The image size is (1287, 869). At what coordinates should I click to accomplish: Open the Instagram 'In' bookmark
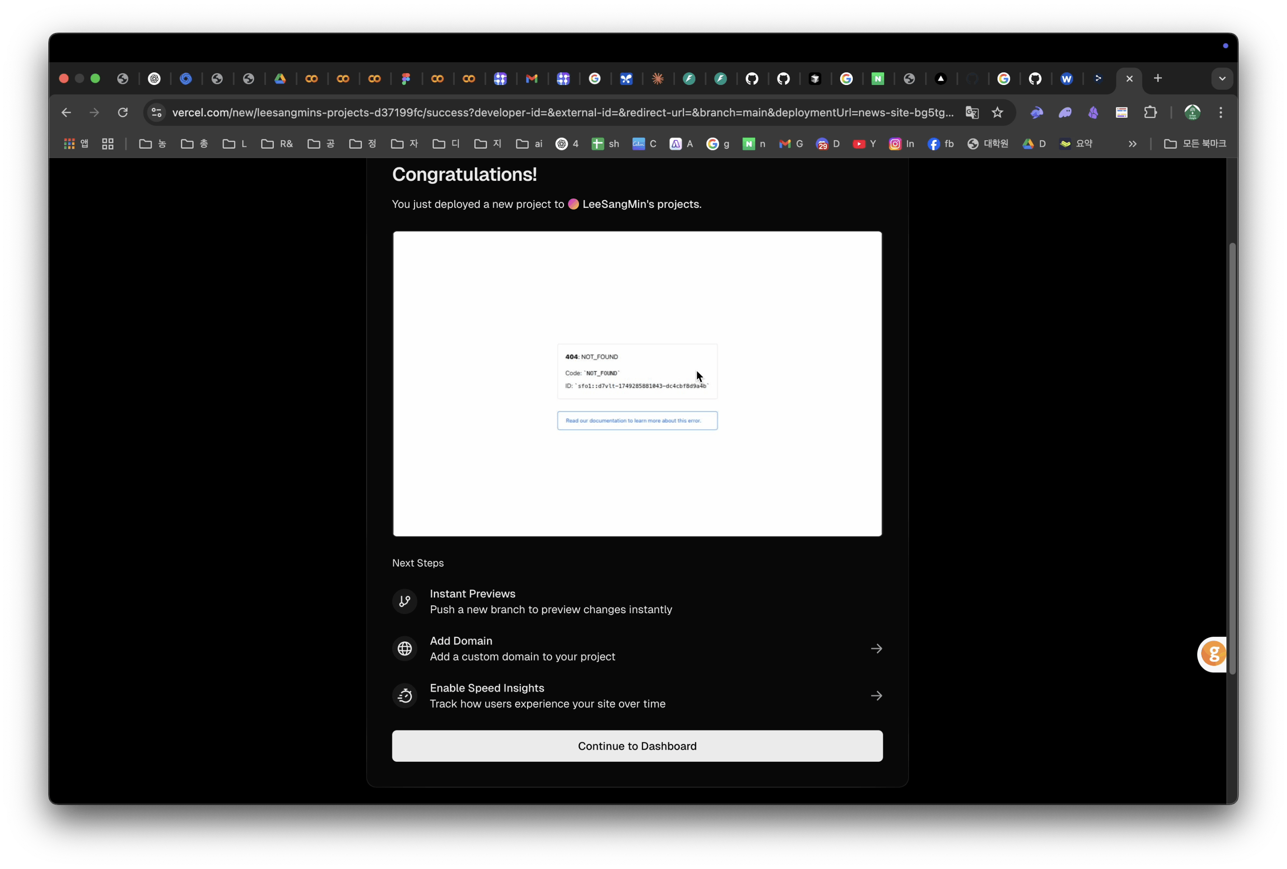pyautogui.click(x=902, y=144)
